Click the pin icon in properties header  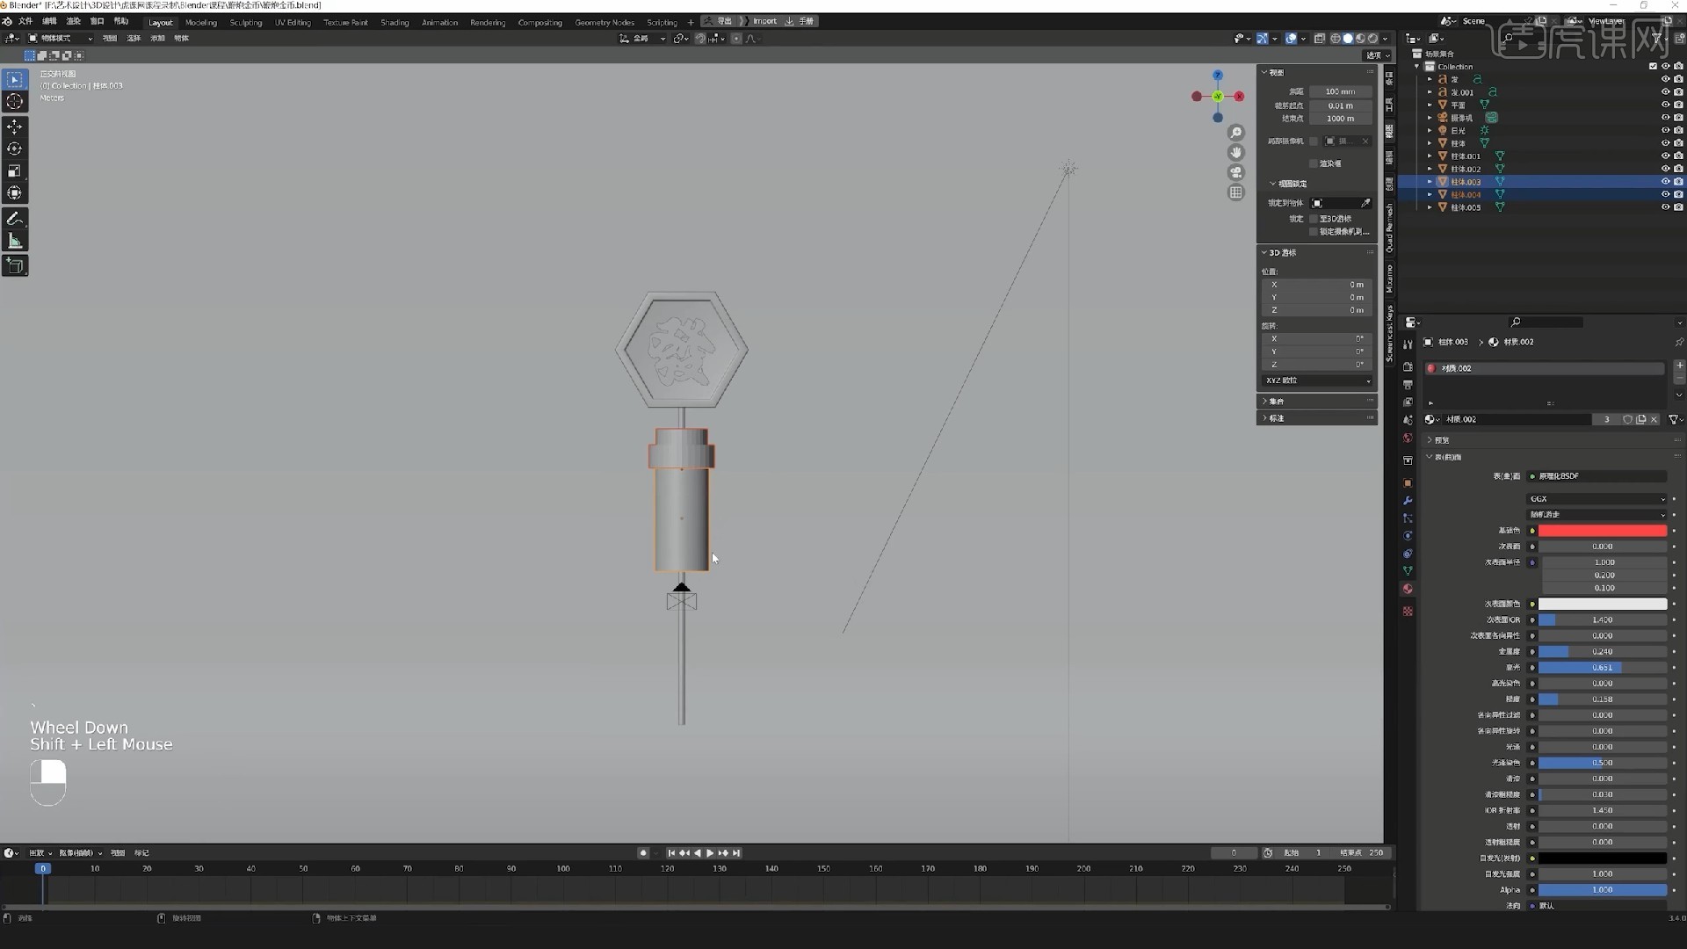point(1679,342)
